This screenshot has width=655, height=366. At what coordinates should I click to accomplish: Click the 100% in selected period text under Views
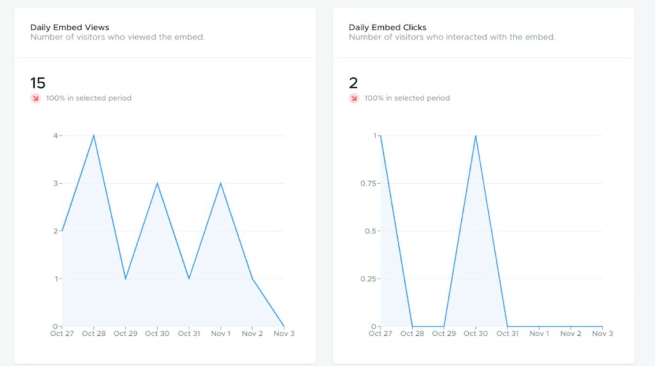88,98
